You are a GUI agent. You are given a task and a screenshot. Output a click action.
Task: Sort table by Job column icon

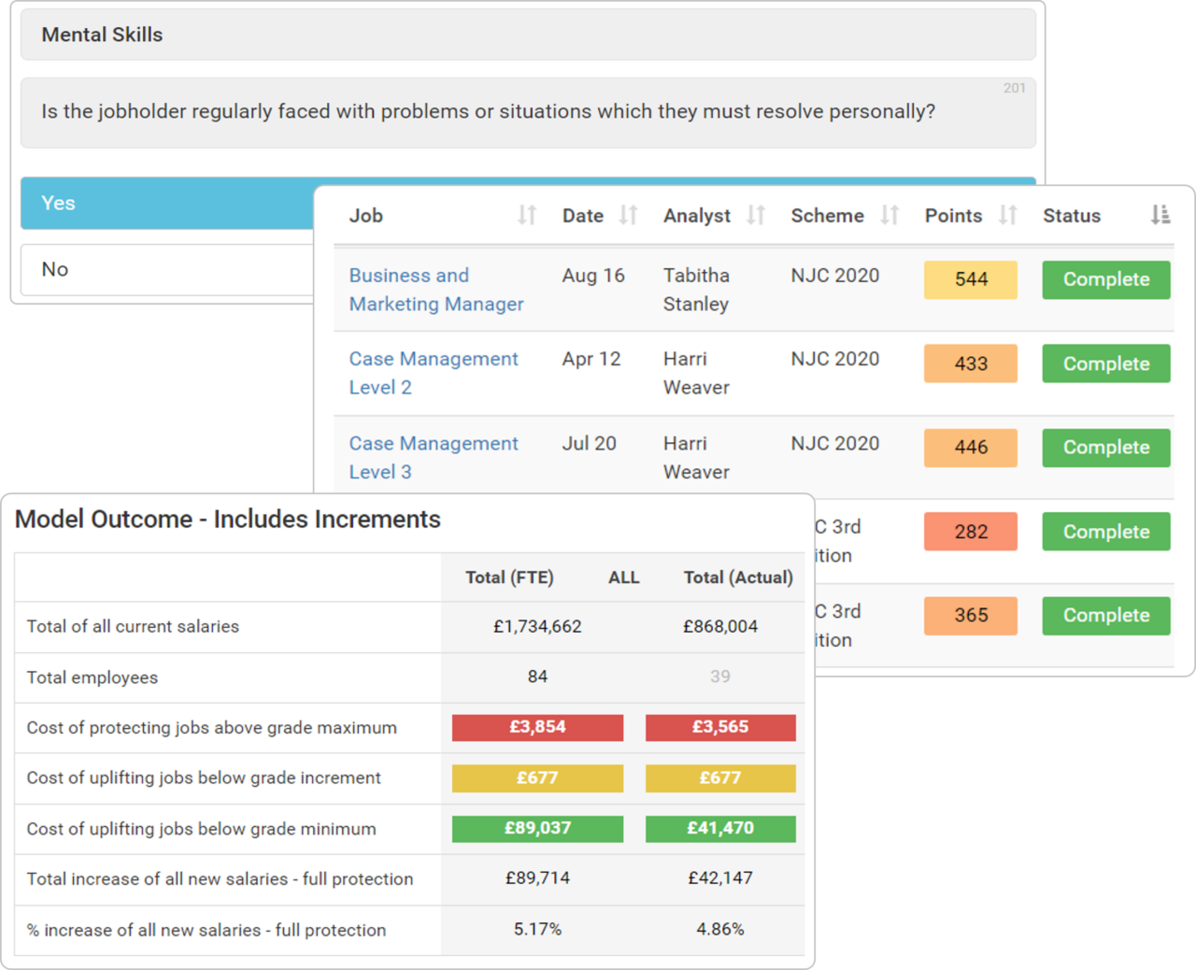tap(527, 216)
